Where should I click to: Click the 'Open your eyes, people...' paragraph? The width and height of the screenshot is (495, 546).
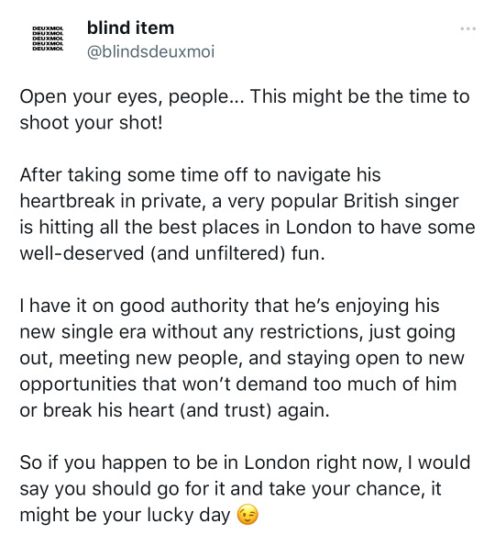point(245,109)
